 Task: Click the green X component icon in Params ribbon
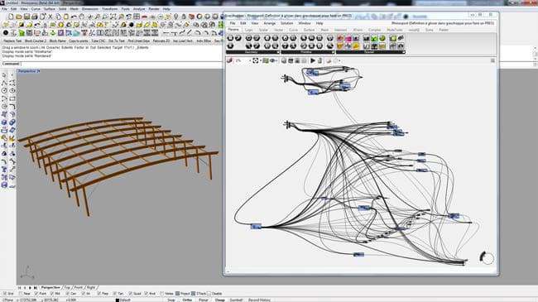[374, 38]
